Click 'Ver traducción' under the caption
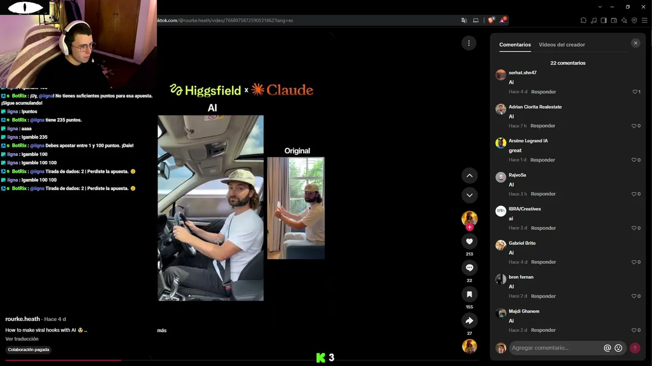The image size is (652, 366). tap(22, 339)
